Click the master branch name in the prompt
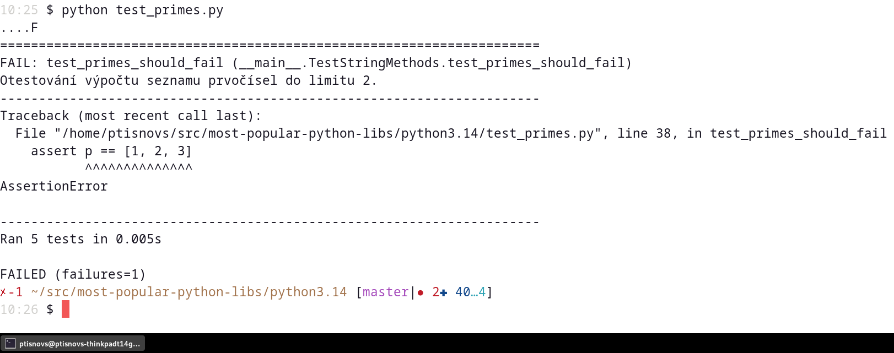894x353 pixels. 385,292
